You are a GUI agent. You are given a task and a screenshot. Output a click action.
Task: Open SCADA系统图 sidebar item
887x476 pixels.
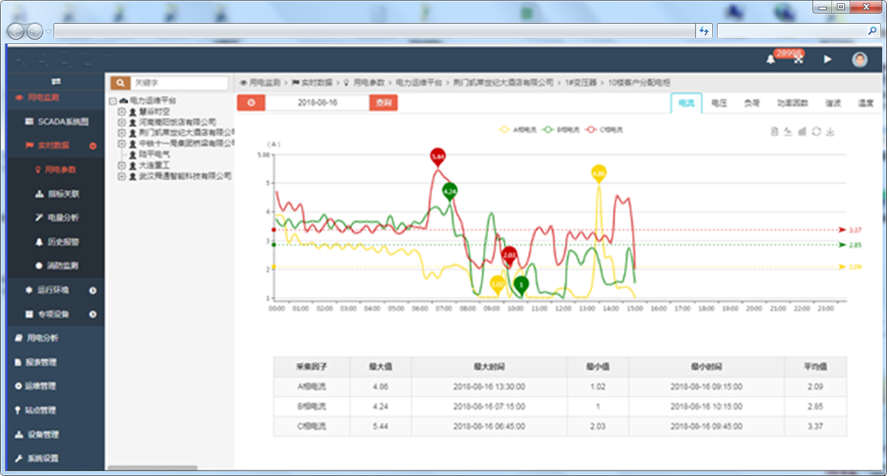point(56,122)
